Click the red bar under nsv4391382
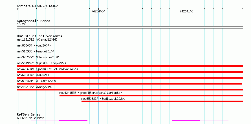251x124 pixels. [130, 90]
